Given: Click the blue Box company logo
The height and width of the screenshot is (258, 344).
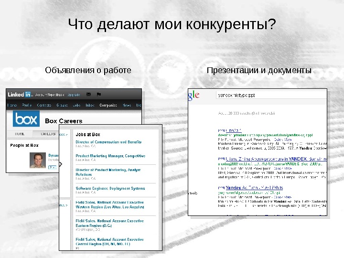Looking at the screenshot, I should tap(26, 118).
